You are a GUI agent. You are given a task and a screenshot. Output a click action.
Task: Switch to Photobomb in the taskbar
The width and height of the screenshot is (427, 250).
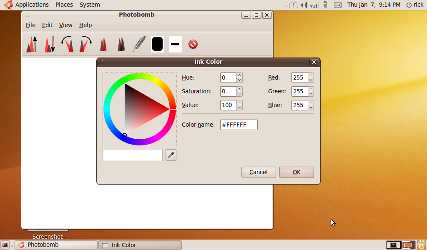click(x=56, y=245)
